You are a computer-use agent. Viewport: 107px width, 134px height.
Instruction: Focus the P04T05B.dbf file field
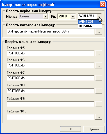coord(51,53)
